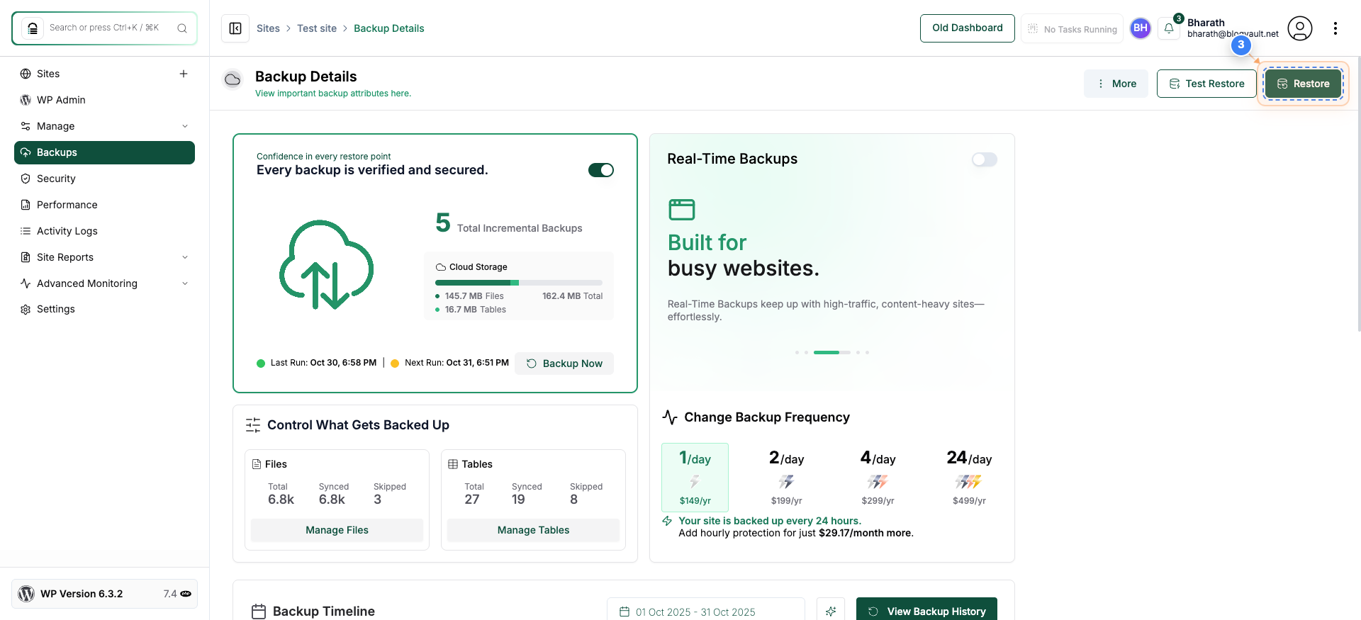Click the lightning icon beside backup frequency note

pos(667,521)
